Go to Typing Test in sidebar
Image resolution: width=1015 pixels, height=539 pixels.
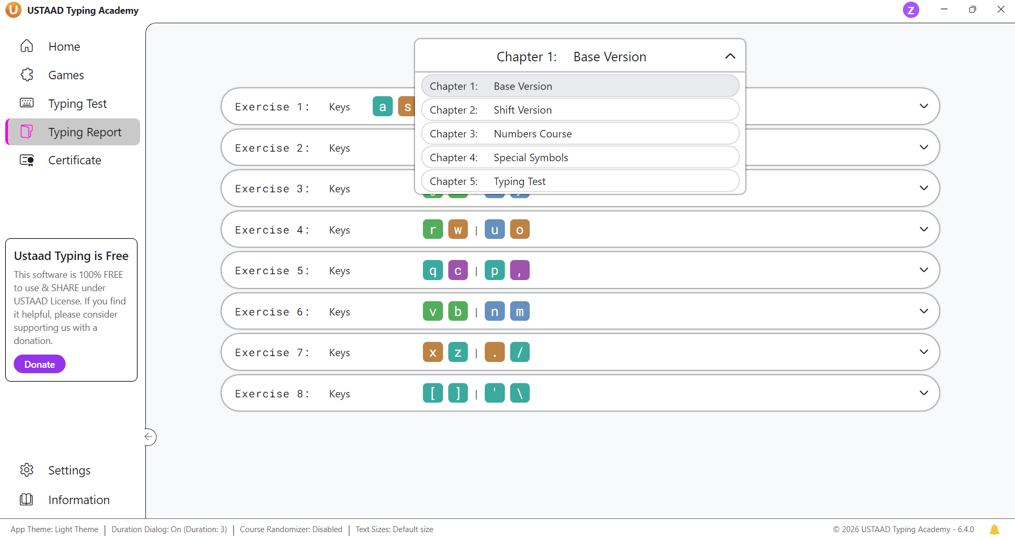pos(77,104)
